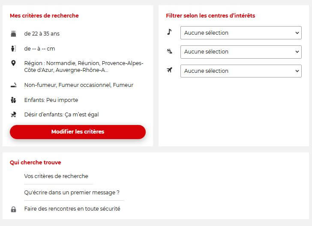Click the height person icon

pyautogui.click(x=13, y=48)
